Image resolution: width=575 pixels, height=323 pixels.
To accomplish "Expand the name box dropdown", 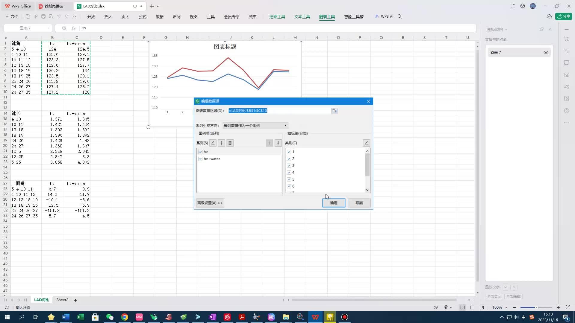I will point(49,28).
